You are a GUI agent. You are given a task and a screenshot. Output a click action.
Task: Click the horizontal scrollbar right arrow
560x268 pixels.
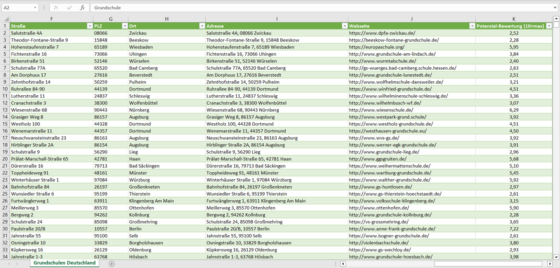tap(550, 264)
